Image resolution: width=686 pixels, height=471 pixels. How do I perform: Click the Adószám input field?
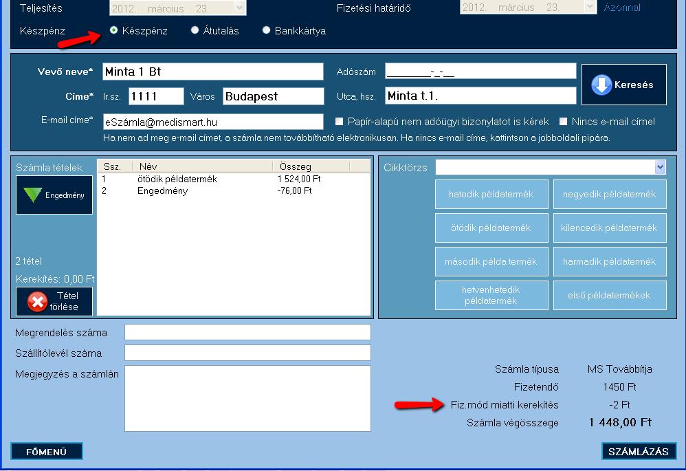click(480, 71)
